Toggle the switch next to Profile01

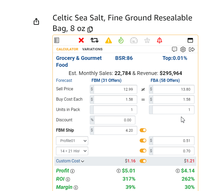[143, 141]
